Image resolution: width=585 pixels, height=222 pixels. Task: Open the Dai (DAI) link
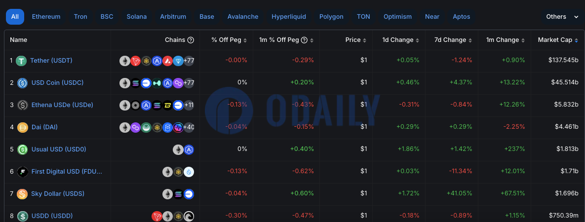point(44,127)
